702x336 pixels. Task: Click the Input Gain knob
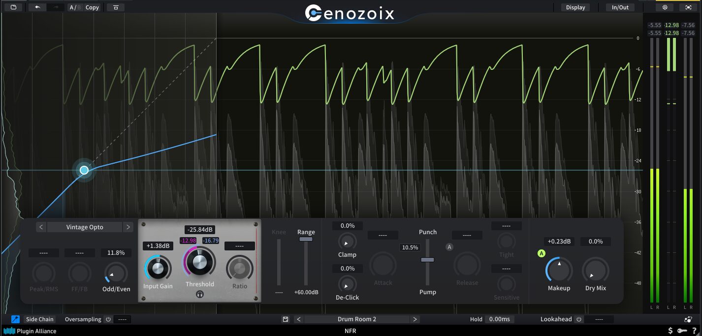158,268
